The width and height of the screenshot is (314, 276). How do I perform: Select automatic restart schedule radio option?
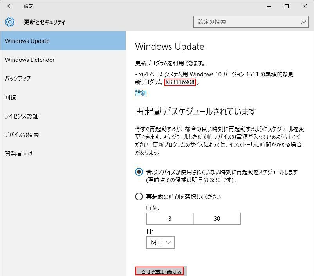139,172
